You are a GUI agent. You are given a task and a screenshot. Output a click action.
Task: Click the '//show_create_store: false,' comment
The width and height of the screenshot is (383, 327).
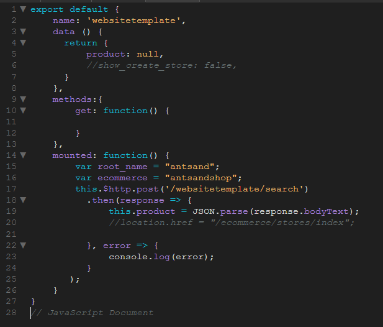(x=161, y=65)
